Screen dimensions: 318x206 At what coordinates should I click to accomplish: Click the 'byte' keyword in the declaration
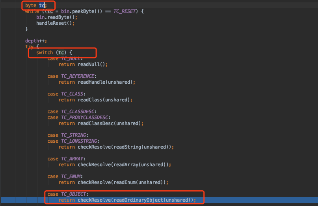(x=31, y=6)
